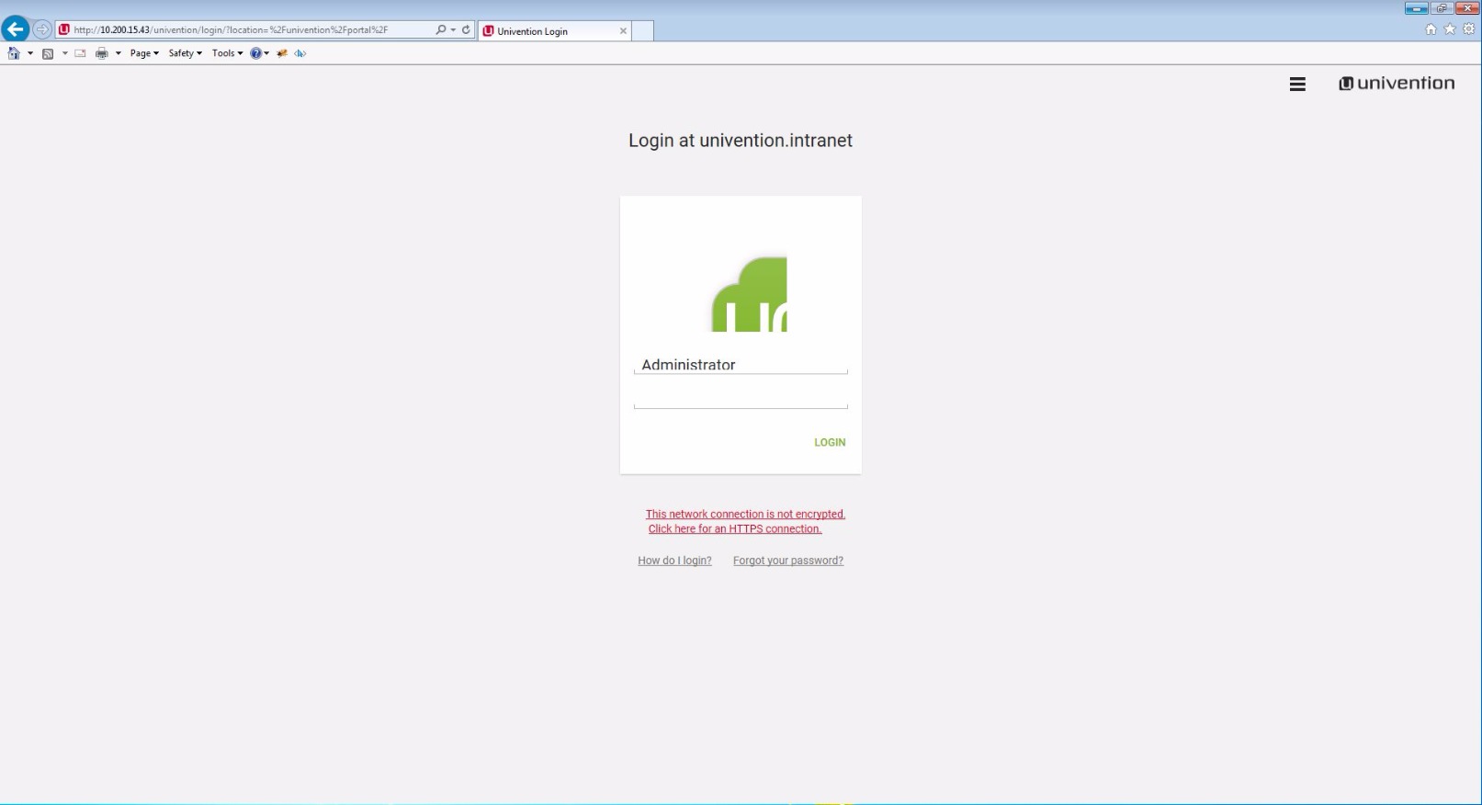
Task: Expand the Safety dropdown menu
Action: click(185, 53)
